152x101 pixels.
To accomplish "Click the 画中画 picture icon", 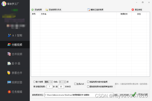I will click(9, 64).
